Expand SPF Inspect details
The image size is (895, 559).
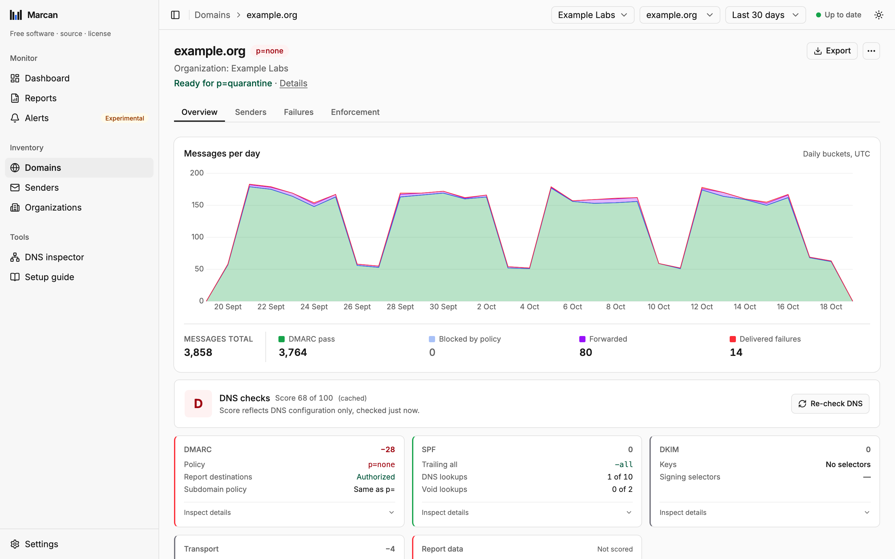click(527, 512)
